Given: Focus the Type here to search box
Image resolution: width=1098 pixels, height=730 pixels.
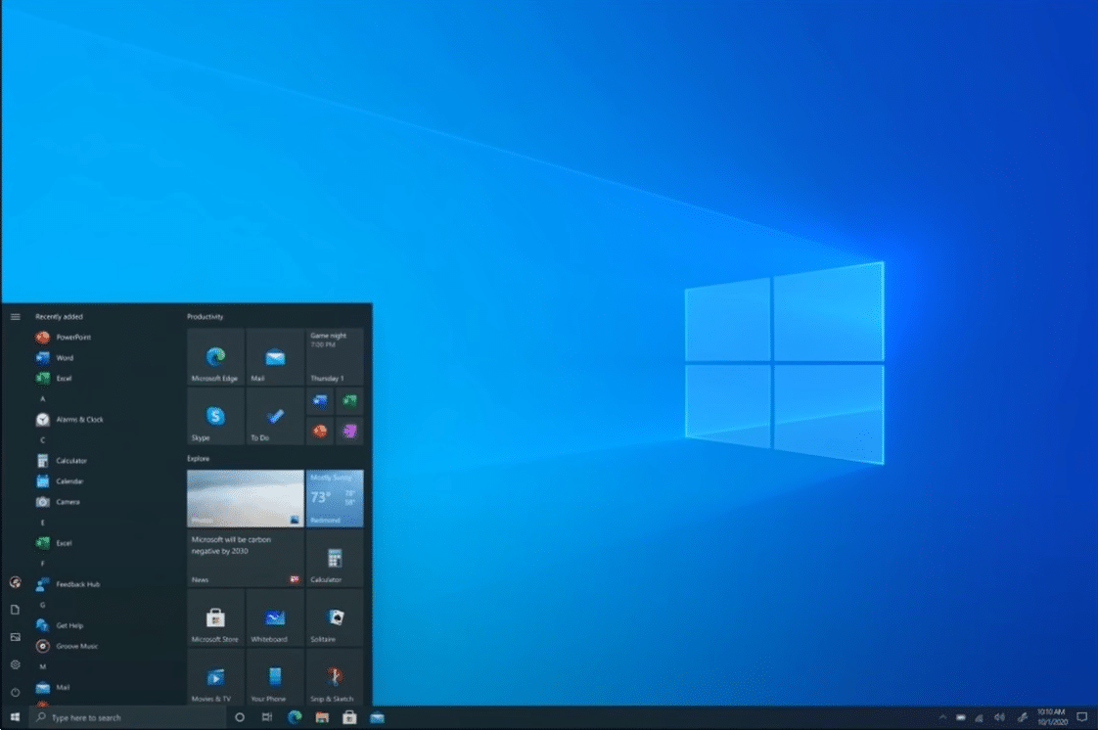Looking at the screenshot, I should click(127, 717).
